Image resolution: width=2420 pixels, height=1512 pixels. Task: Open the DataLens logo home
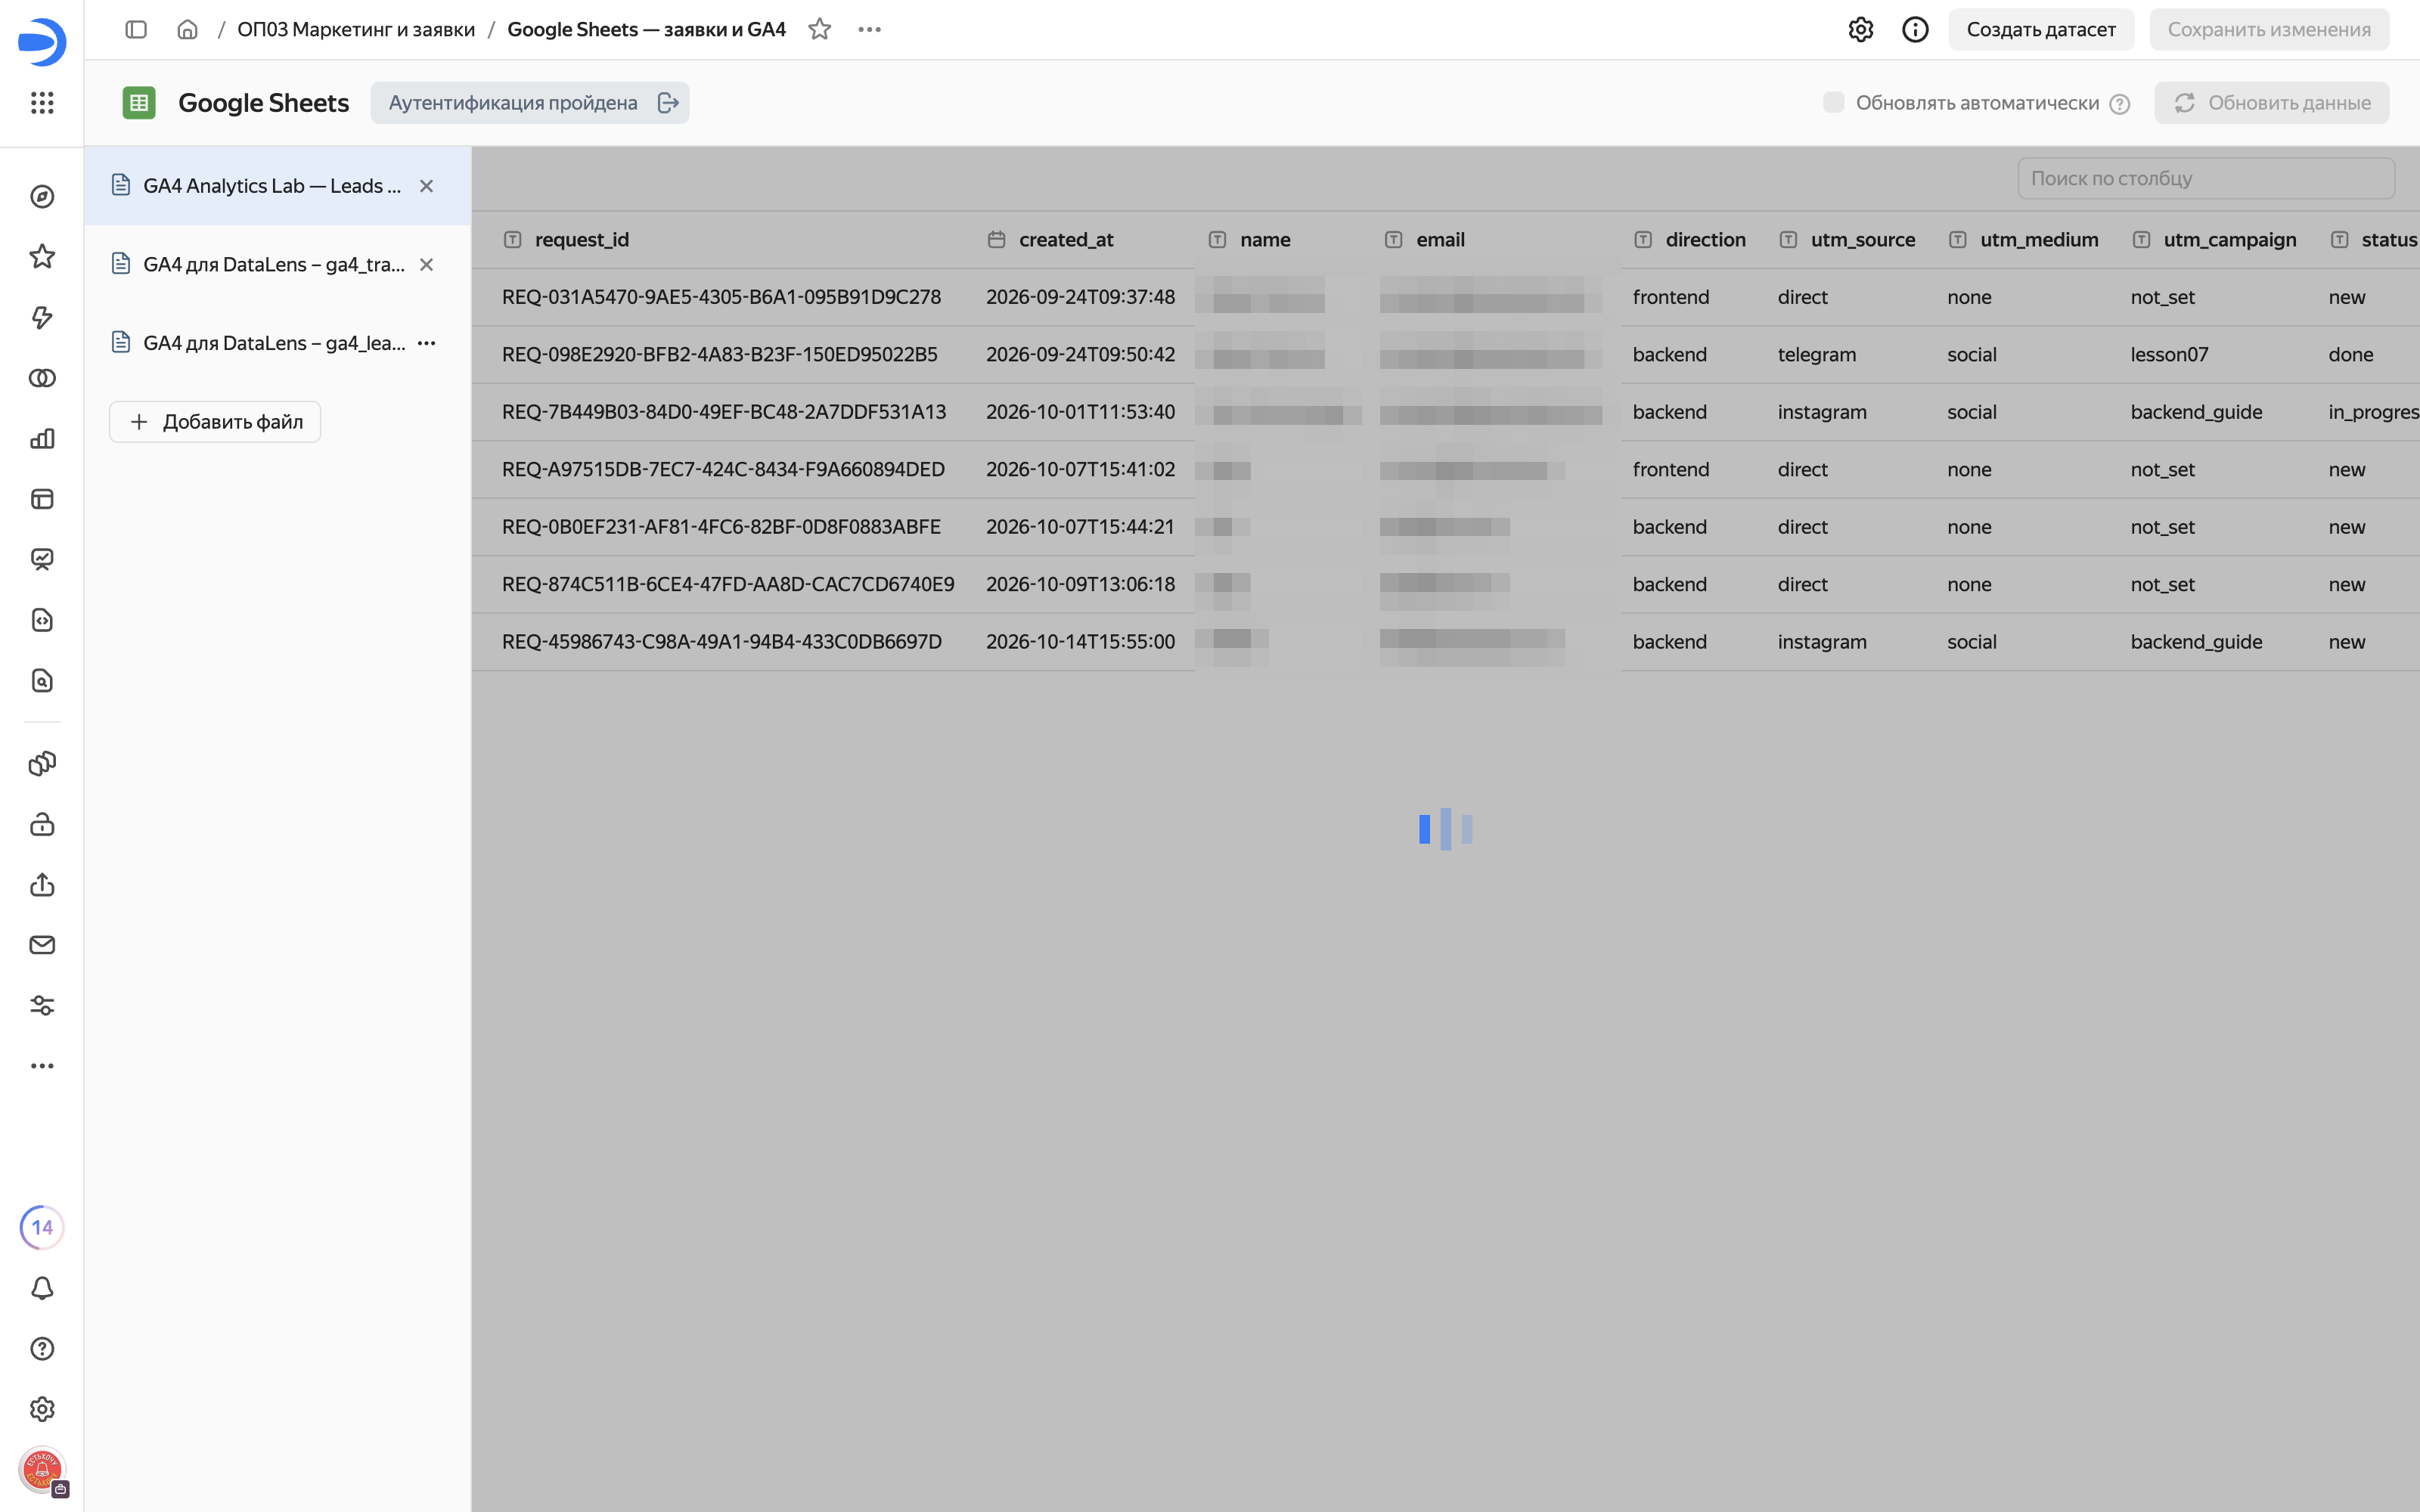[42, 42]
